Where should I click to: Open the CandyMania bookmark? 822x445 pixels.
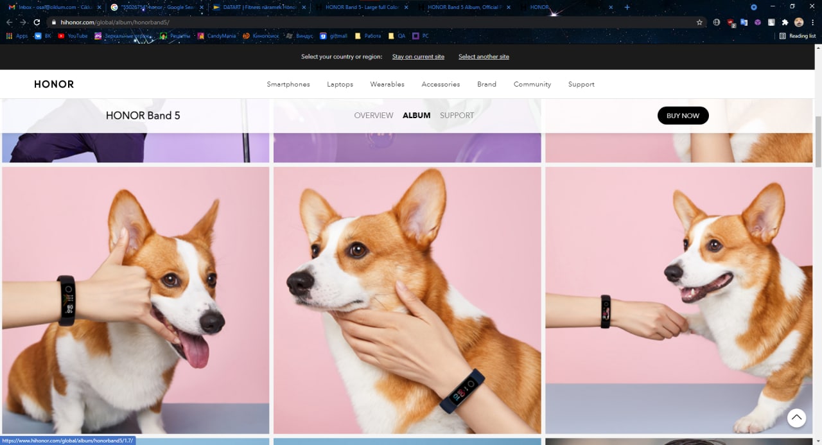pos(216,36)
